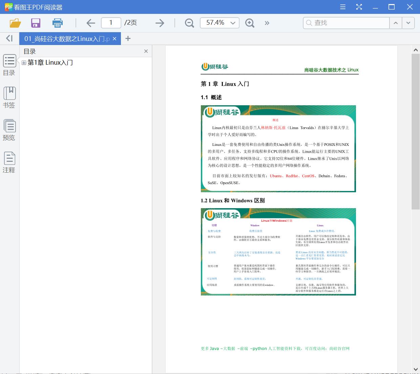Click heading 1.2 Linux 和 Windows 区别
Viewport: 420px width, 374px height.
pyautogui.click(x=233, y=201)
